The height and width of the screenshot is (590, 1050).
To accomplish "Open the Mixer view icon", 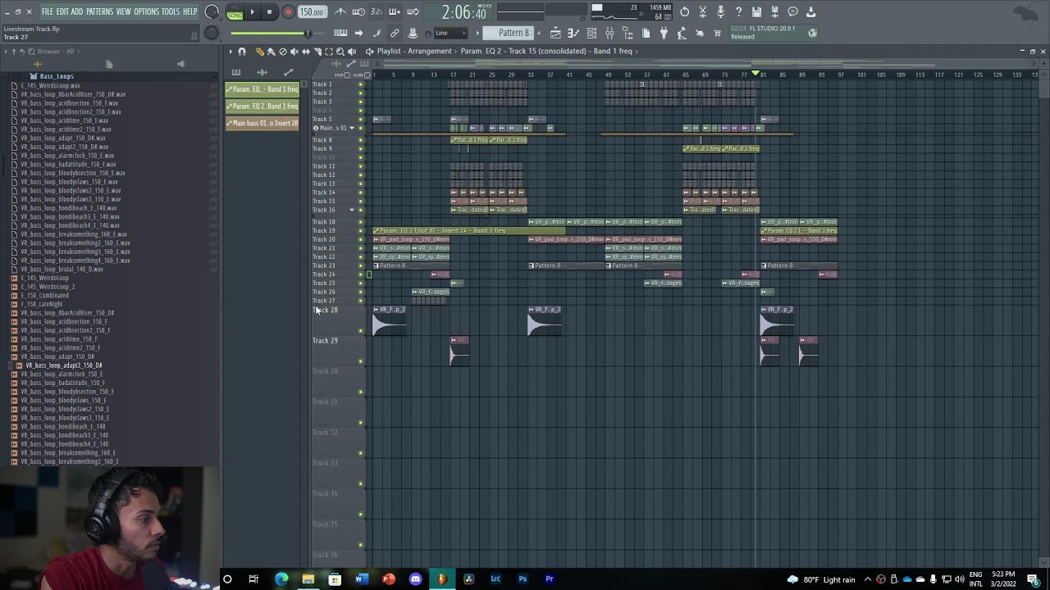I will (609, 33).
